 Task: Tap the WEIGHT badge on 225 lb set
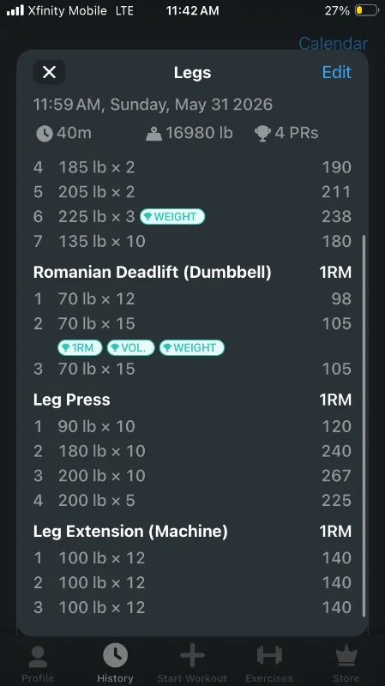[x=172, y=217]
